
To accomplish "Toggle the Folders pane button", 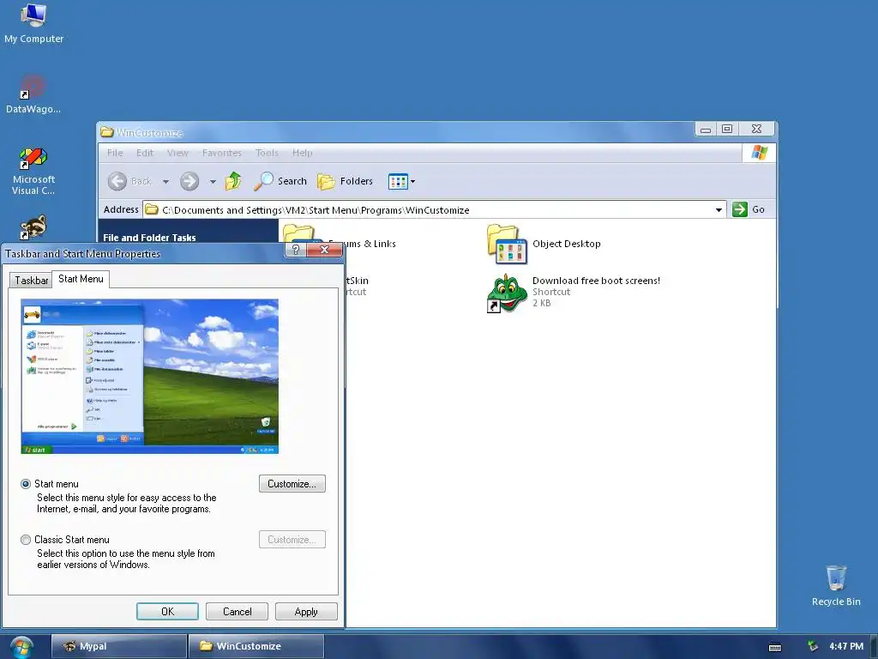I will coord(345,181).
